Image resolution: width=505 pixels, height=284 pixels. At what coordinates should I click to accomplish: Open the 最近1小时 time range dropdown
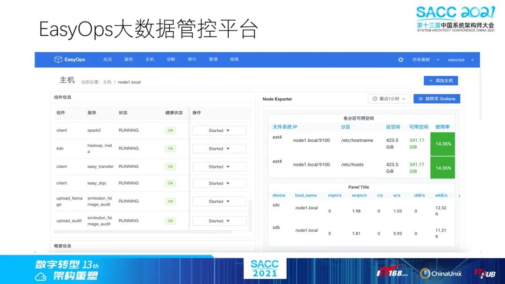pos(389,99)
